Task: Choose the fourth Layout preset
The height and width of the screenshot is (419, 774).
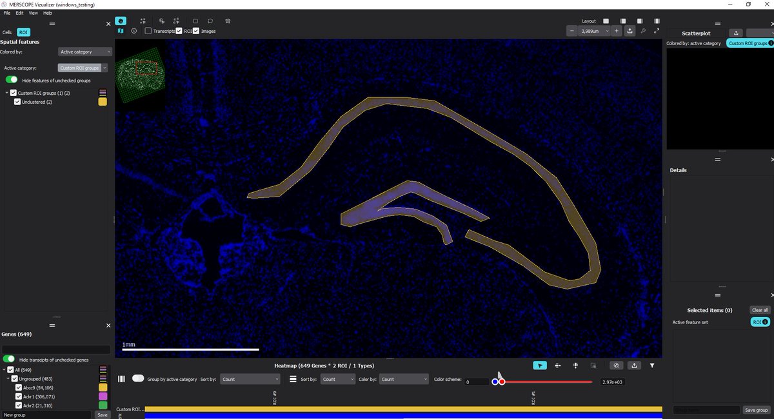Action: pos(657,21)
